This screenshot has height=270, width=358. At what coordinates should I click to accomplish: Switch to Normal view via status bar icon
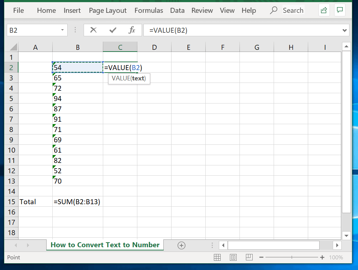coord(217,257)
